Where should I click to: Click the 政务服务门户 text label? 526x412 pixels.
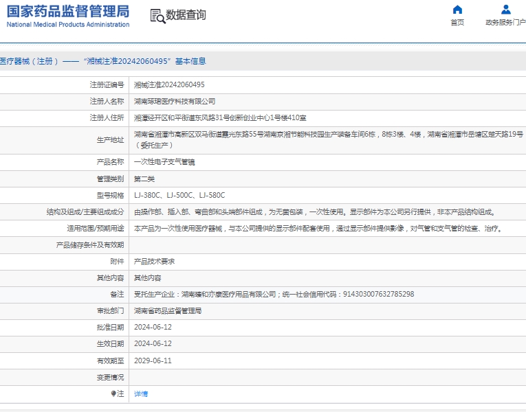coord(505,23)
